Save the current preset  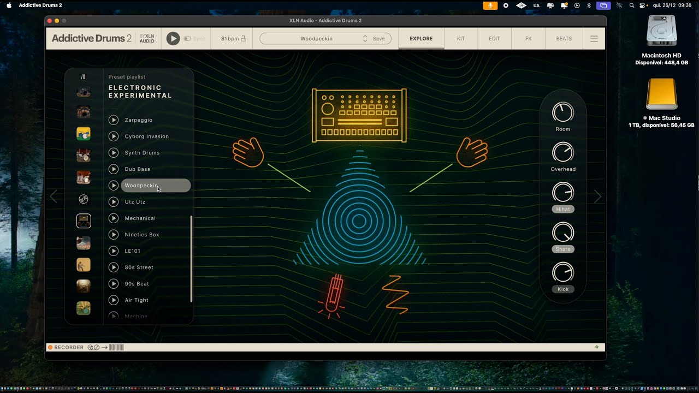[x=378, y=39]
